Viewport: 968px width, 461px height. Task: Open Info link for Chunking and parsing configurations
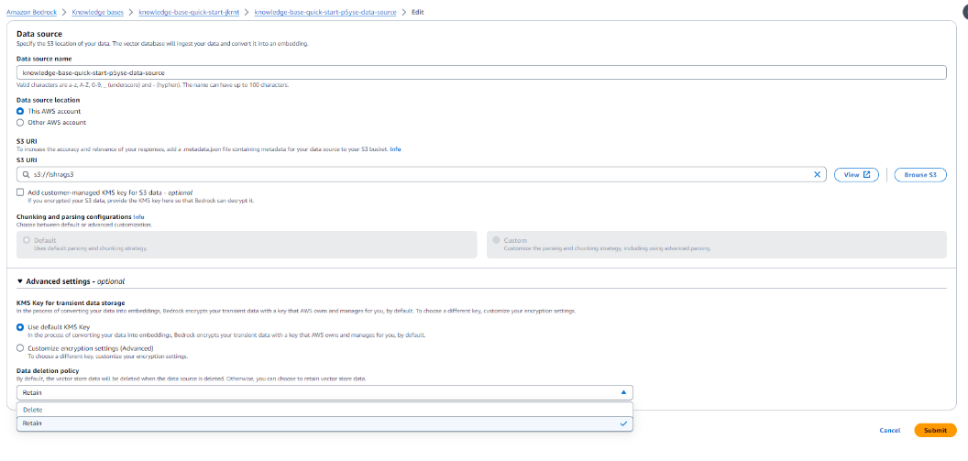(x=139, y=217)
